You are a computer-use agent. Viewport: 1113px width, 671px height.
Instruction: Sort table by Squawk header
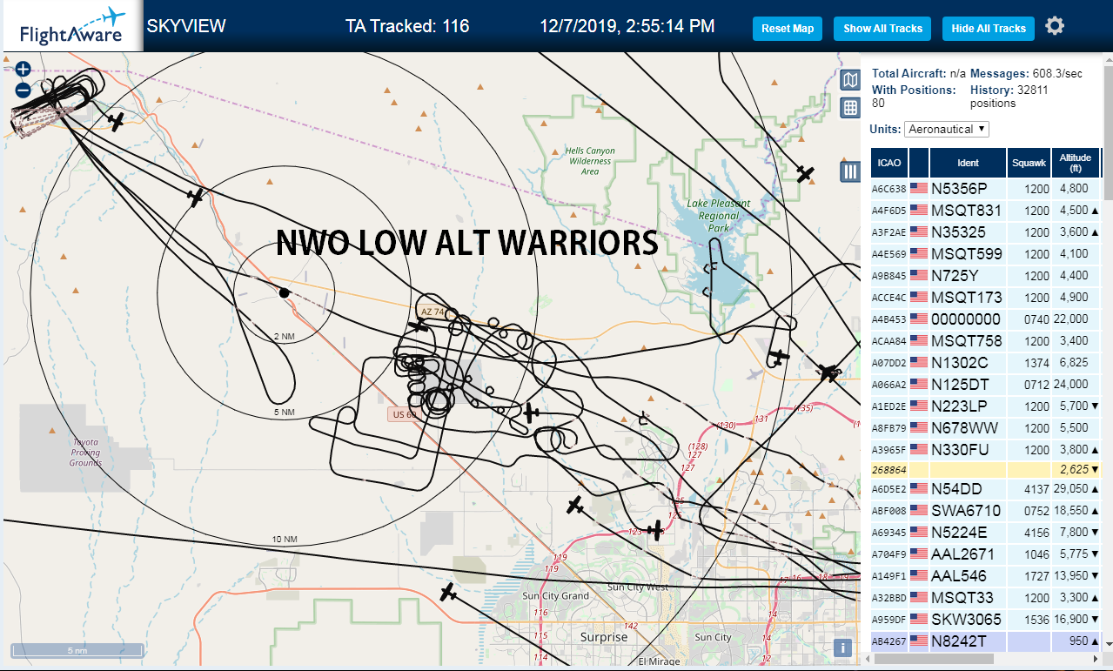point(1029,163)
